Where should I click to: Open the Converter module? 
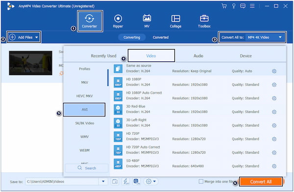90,21
